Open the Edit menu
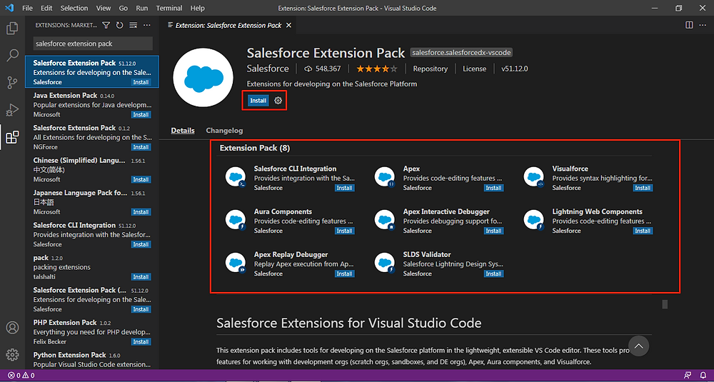Screen dimensions: 714x382 pos(46,8)
